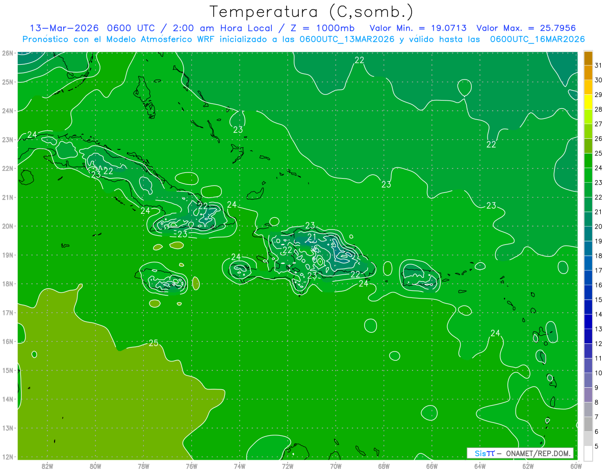The height and width of the screenshot is (473, 612).
Task: Click the legend value "31"
Action: (x=598, y=65)
